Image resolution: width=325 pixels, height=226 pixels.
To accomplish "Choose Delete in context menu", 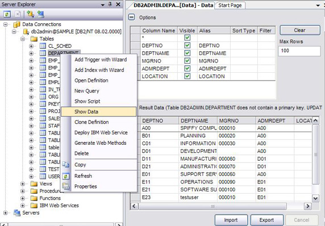I will tap(81, 153).
